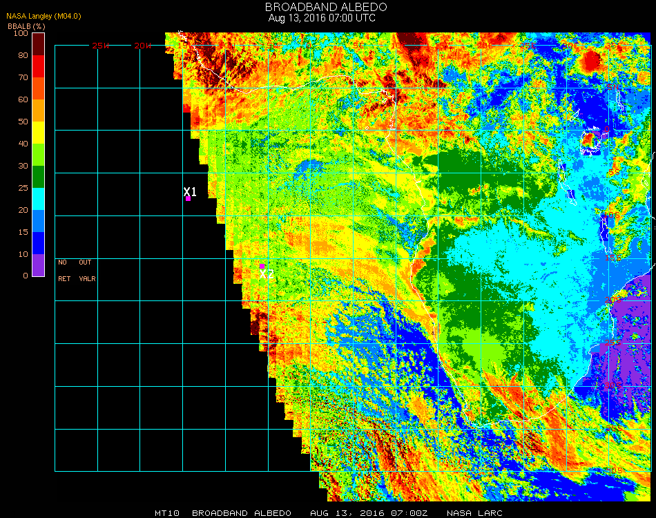Viewport: 656px width, 518px height.
Task: Select the orange 50-60 legend segment
Action: [38, 111]
